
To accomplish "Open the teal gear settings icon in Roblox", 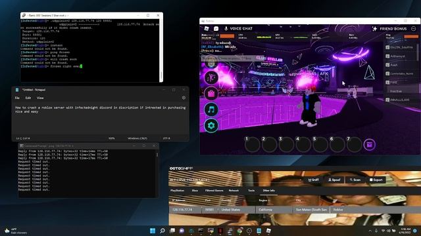I will (x=211, y=125).
